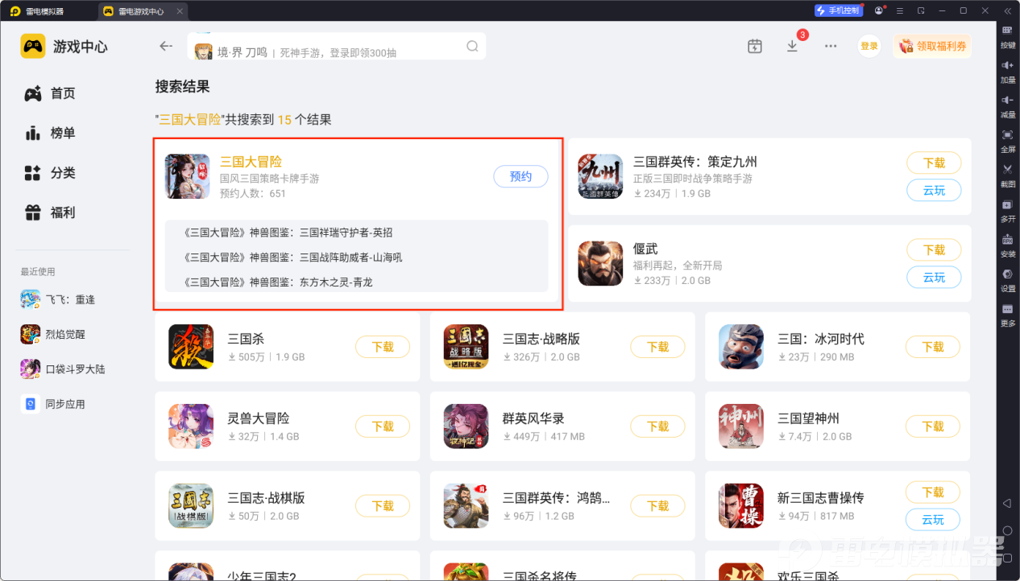Screen dimensions: 1020x581
Task: Open 福利 benefits in sidebar
Action: [51, 212]
